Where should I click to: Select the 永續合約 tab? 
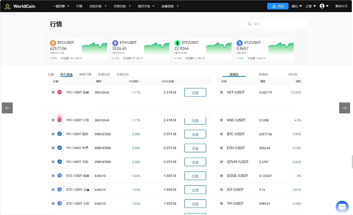104,74
